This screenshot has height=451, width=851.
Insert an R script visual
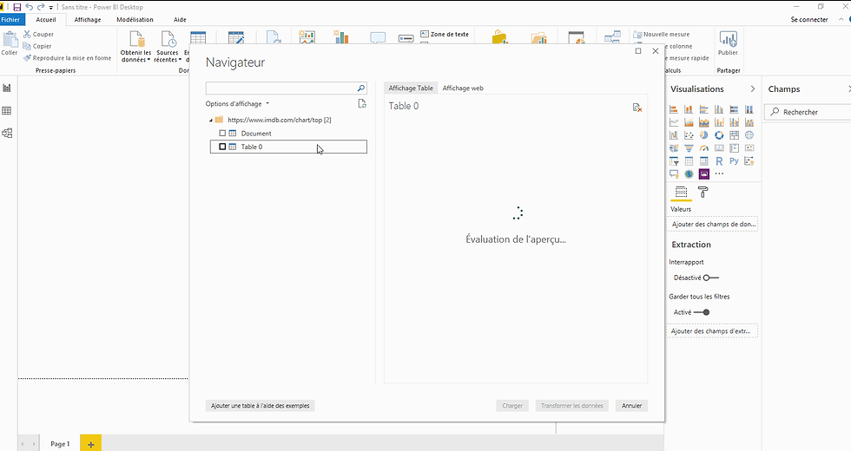719,161
